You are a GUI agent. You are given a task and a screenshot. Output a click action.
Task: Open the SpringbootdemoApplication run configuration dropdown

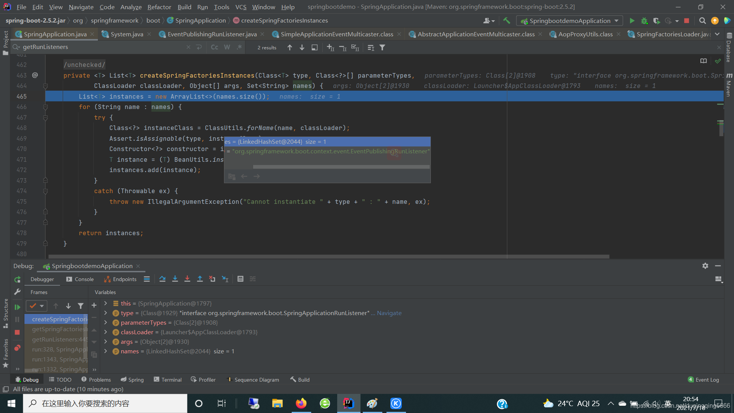[x=569, y=21]
